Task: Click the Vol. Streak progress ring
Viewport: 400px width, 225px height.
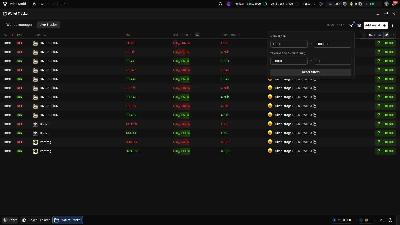Action: point(297,4)
